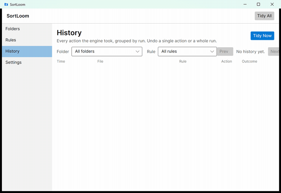Expand the All rules dropdown
The height and width of the screenshot is (193, 281).
(x=187, y=52)
